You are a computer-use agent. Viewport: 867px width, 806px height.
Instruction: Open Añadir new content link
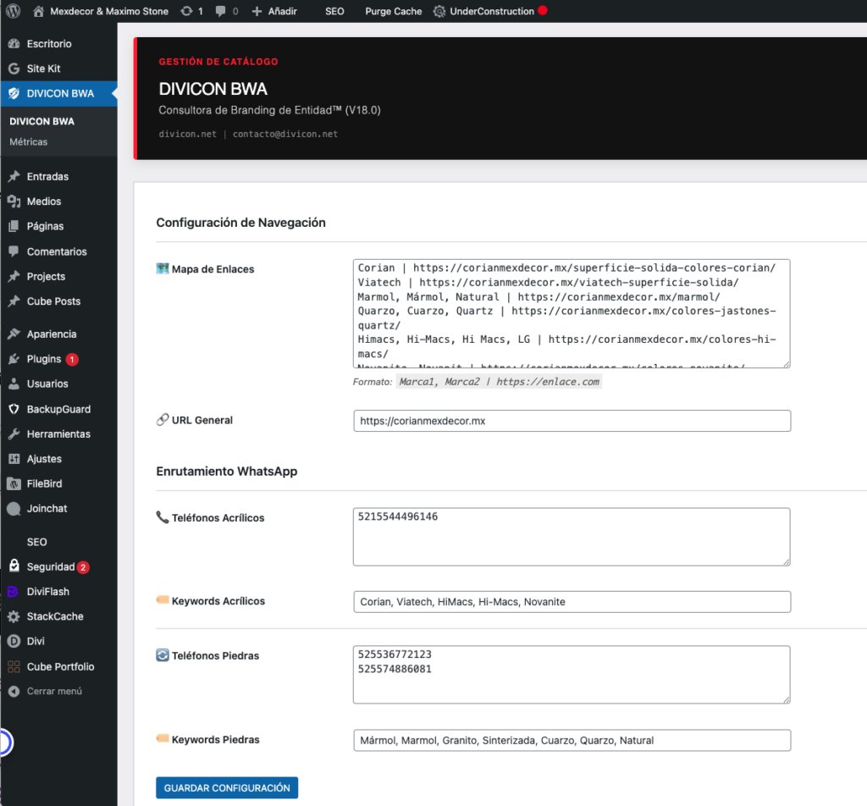click(282, 11)
